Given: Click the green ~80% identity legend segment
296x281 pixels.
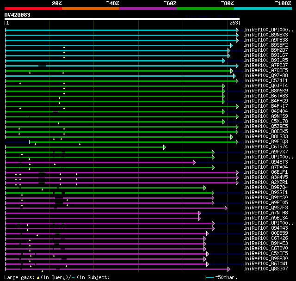Looking at the screenshot, I should click(x=205, y=8).
